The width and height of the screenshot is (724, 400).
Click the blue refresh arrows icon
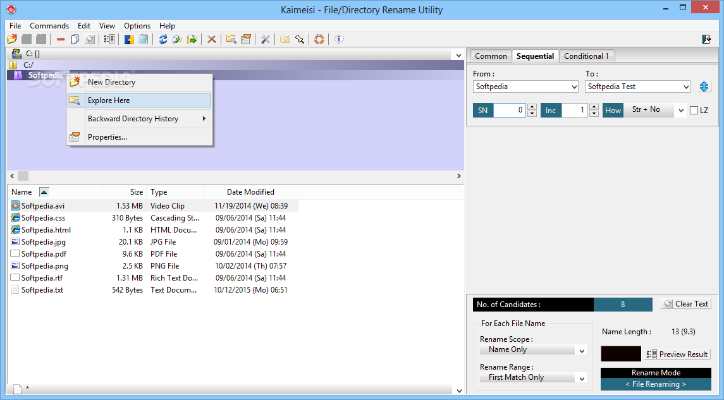(x=163, y=39)
